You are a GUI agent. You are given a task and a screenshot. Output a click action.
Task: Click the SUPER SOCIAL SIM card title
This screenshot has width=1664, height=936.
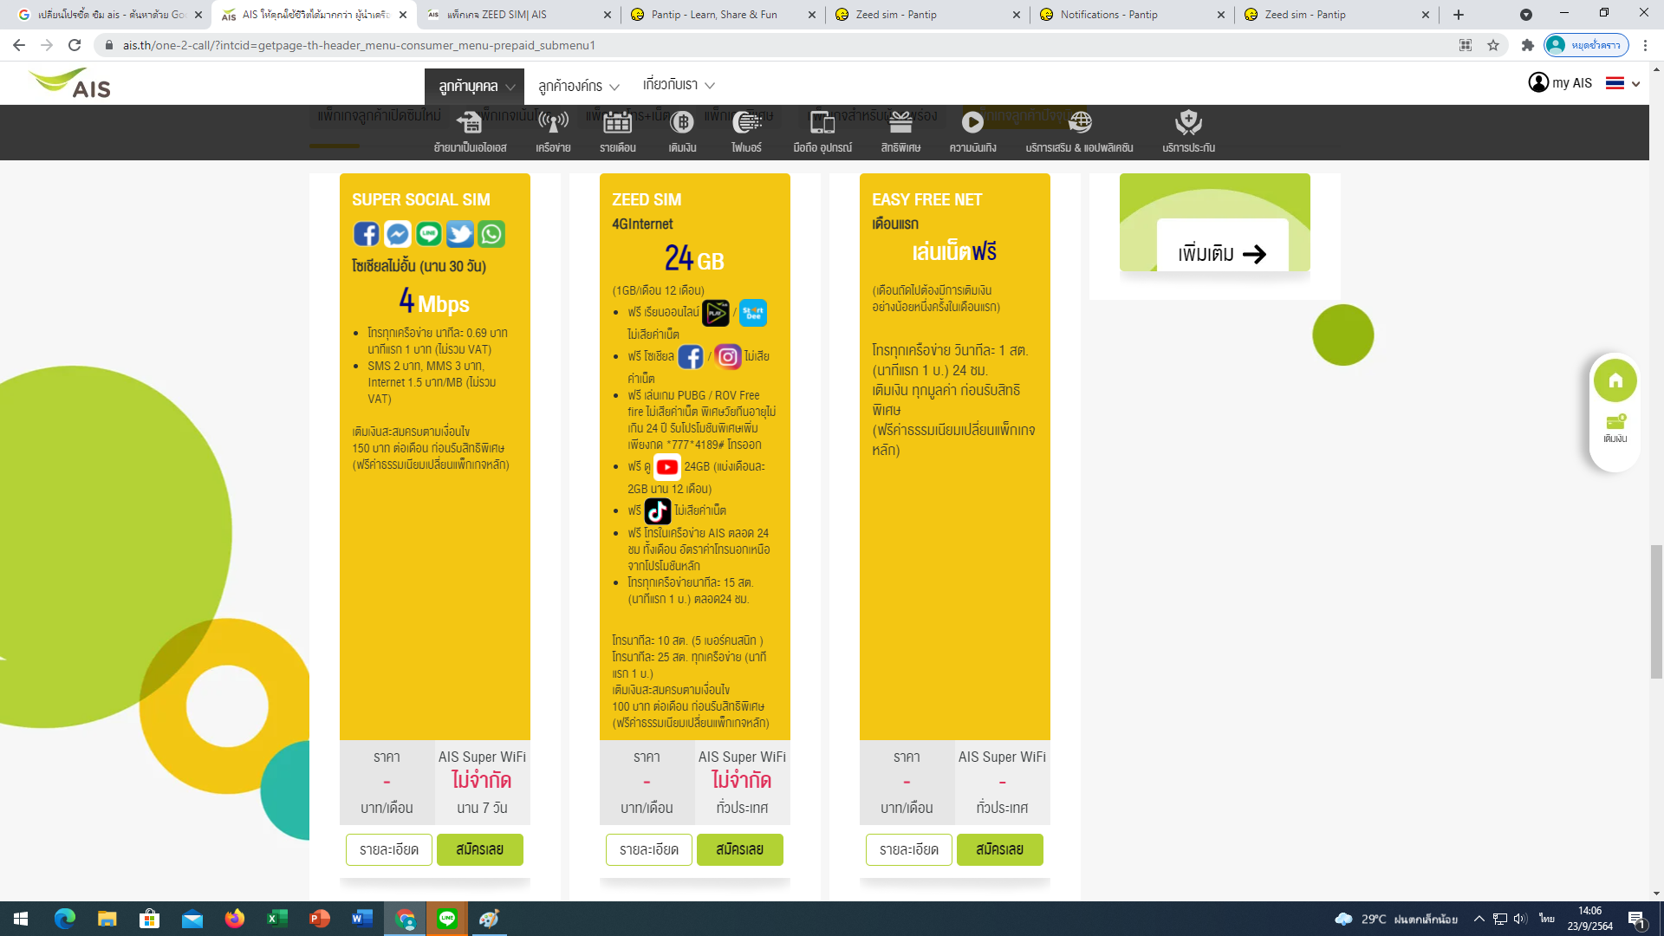[421, 200]
